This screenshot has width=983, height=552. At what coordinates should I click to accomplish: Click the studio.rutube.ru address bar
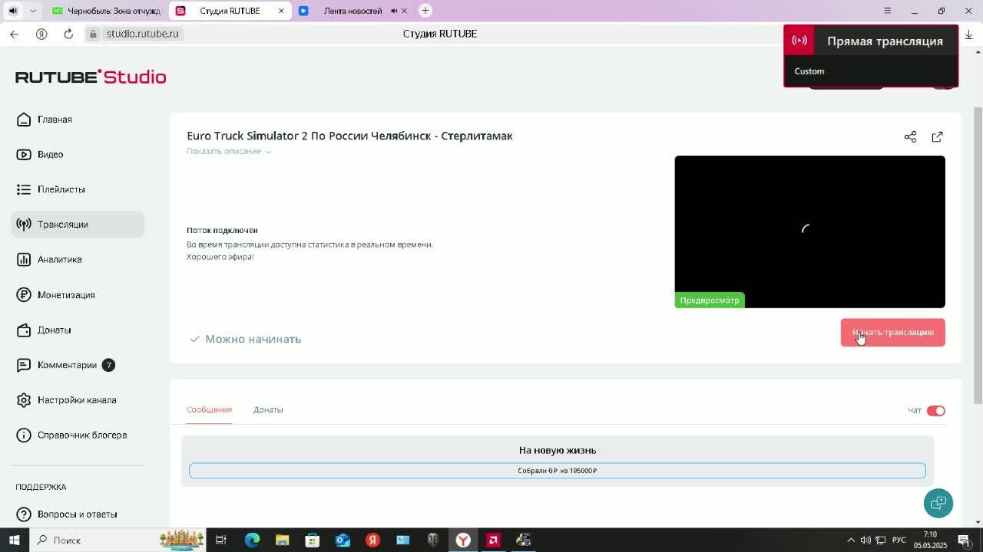click(x=142, y=34)
